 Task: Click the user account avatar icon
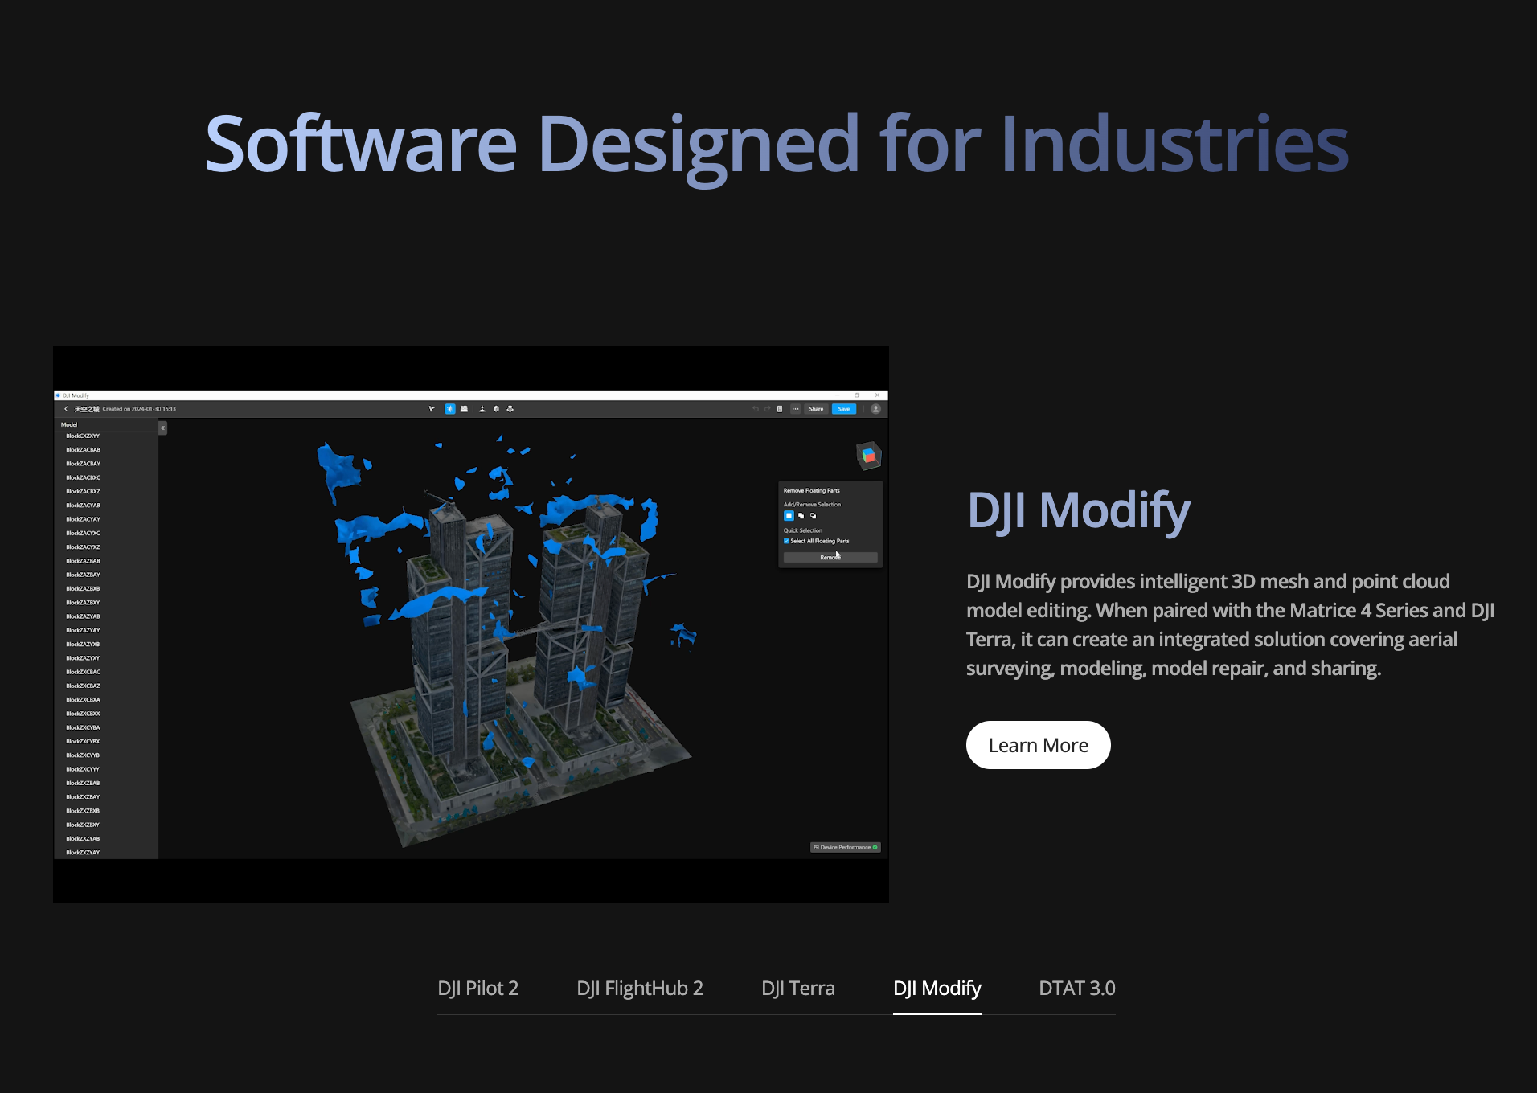point(875,409)
